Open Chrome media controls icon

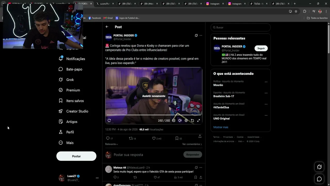point(314,11)
